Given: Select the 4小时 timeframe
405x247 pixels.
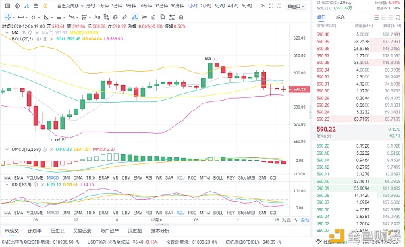Looking at the screenshot, I should point(233,6).
